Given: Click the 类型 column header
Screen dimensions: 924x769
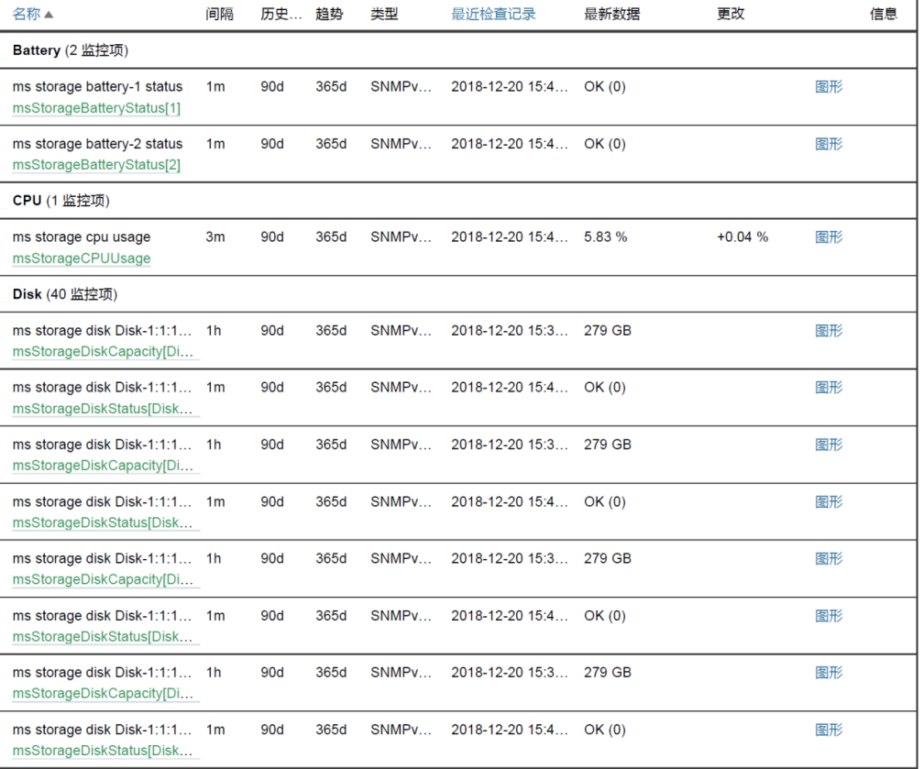Looking at the screenshot, I should coord(384,14).
